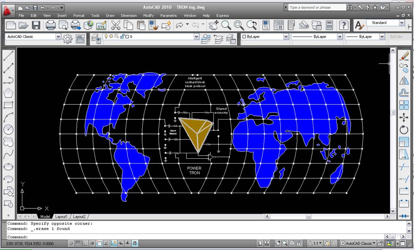Open status bar AutoCAD Classic workspace switcher

pos(358,243)
